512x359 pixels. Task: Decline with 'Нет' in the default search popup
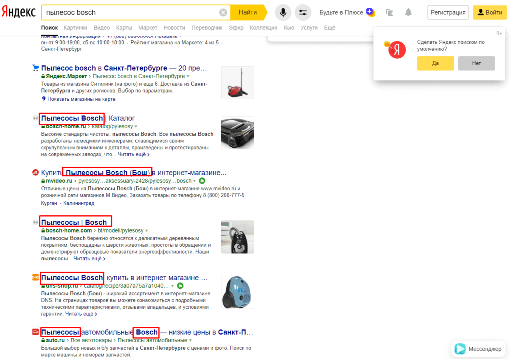click(476, 63)
